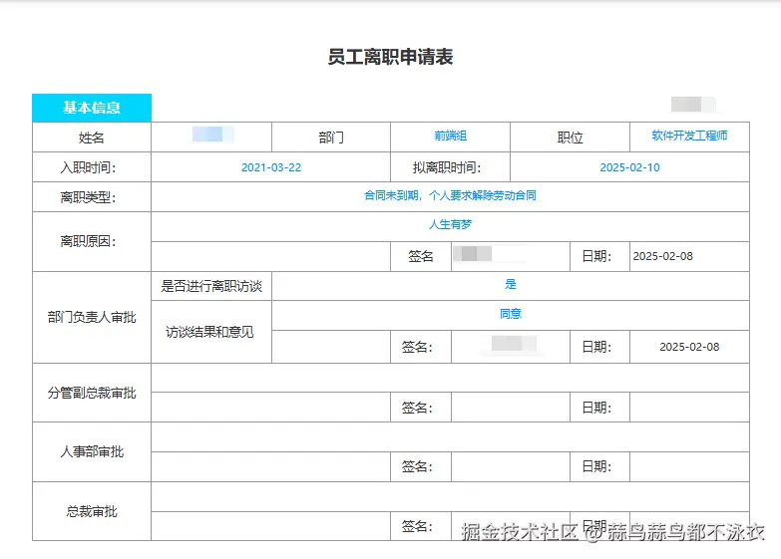Click the empty 人事部审批 comment field
Viewport: 781px width, 559px height.
[x=450, y=436]
